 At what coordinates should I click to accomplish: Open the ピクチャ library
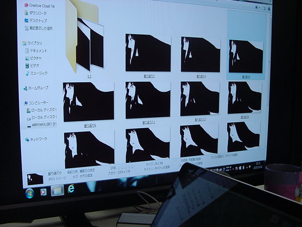34,58
